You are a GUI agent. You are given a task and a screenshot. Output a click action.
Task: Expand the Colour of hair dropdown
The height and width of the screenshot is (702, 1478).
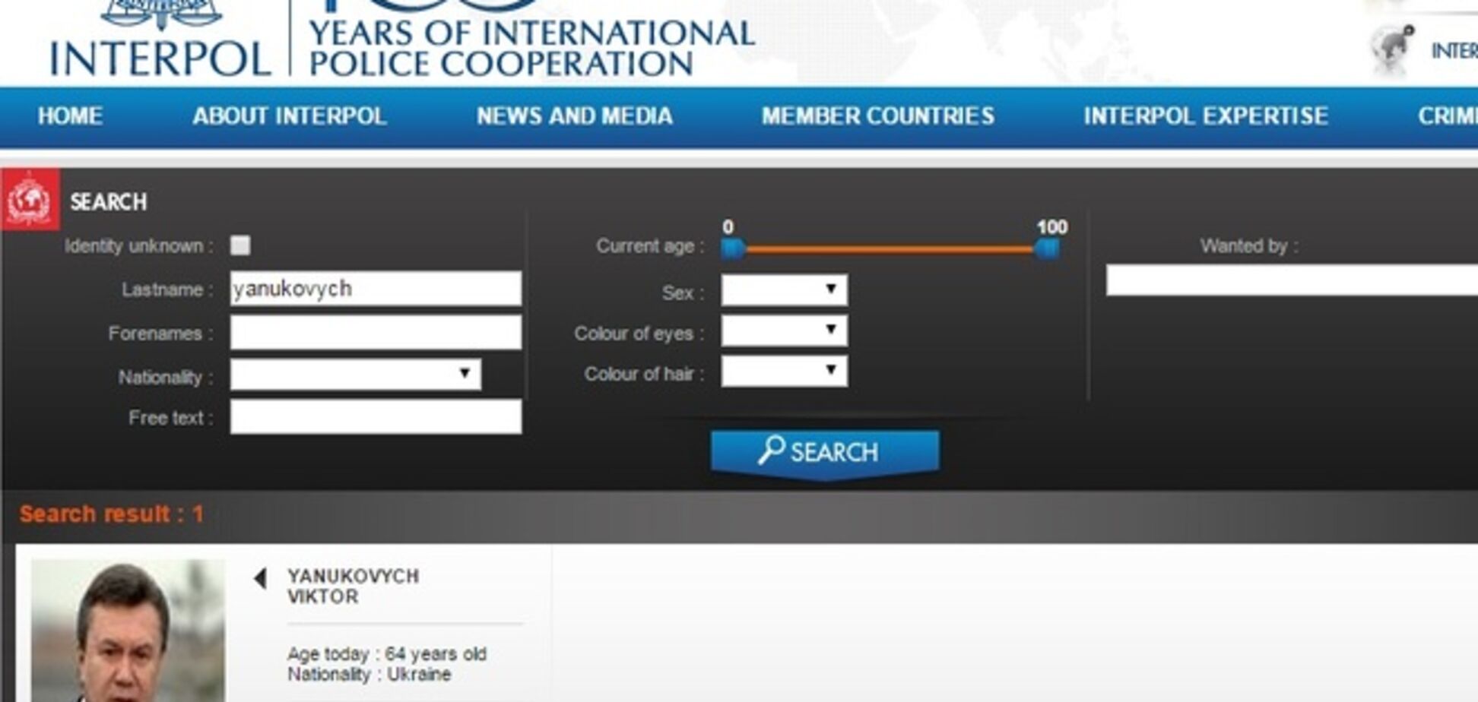784,372
